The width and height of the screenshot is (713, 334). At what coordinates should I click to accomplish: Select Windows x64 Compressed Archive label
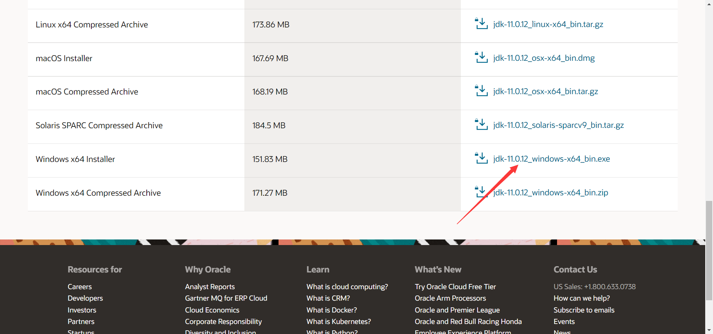tap(98, 193)
